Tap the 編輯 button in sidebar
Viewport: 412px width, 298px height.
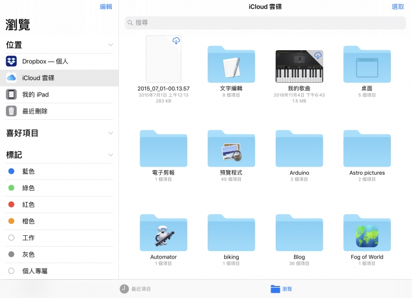click(106, 6)
